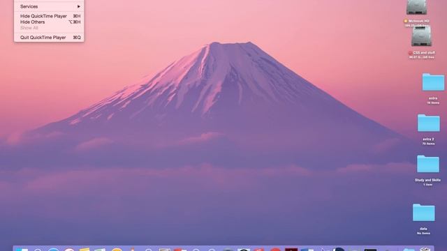The width and height of the screenshot is (447, 251).
Task: Select the extra folder on the desktop
Action: 433,82
